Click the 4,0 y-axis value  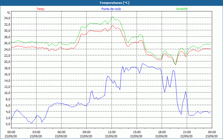(8, 112)
